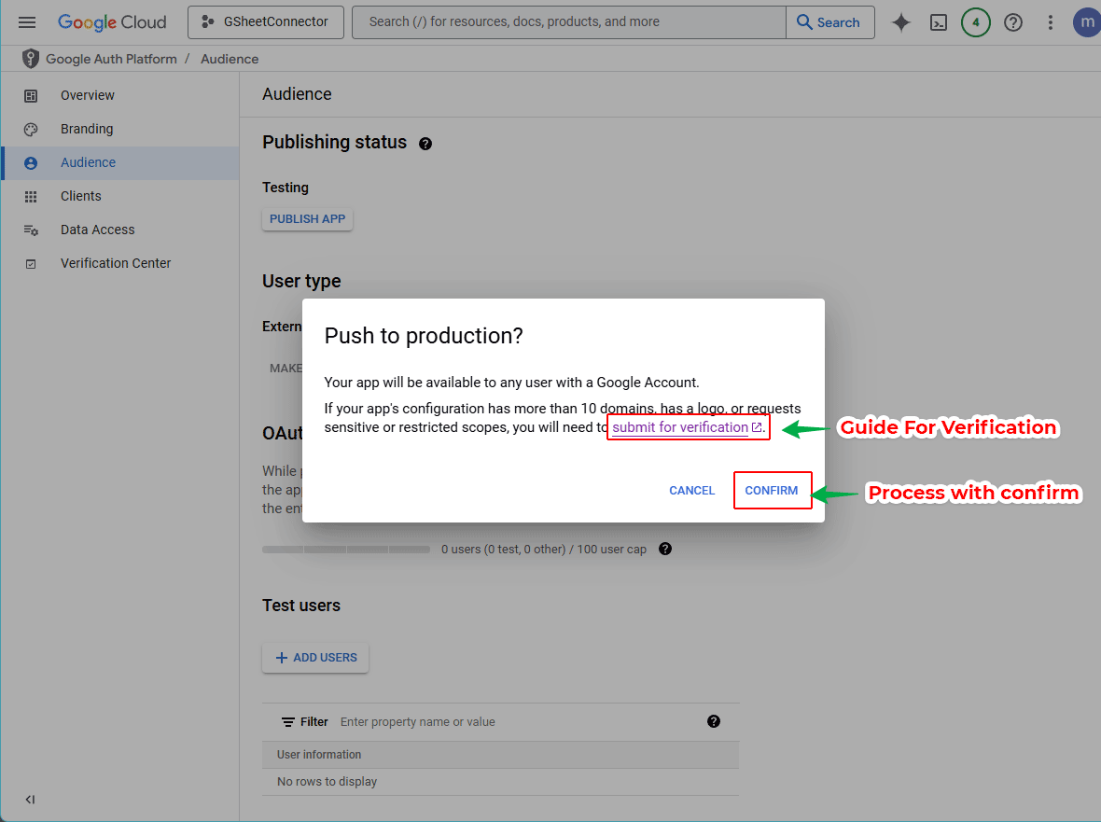Open notifications badge showing 4
Viewport: 1101px width, 822px height.
point(975,22)
